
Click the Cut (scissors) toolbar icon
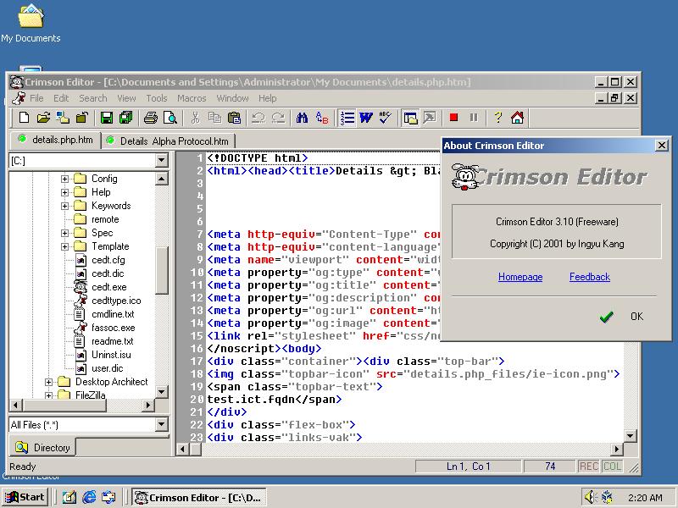pos(195,118)
